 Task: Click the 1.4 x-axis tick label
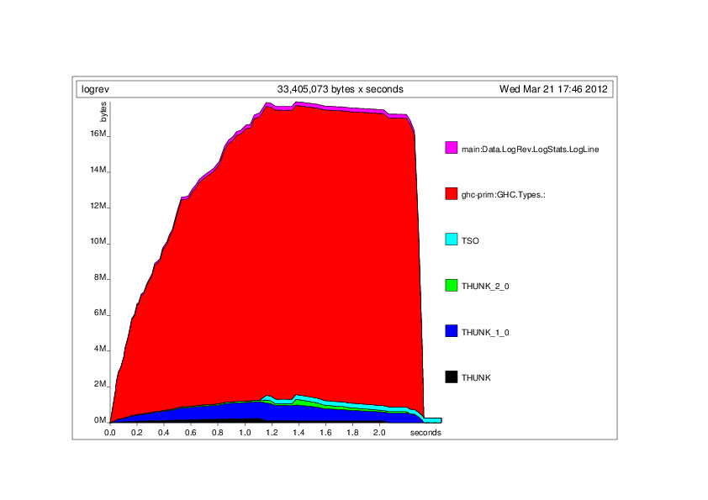299,433
